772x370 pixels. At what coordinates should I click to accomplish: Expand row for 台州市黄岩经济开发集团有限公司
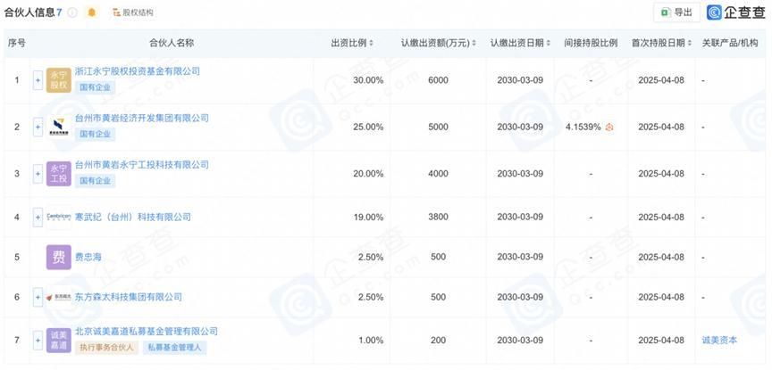click(38, 127)
